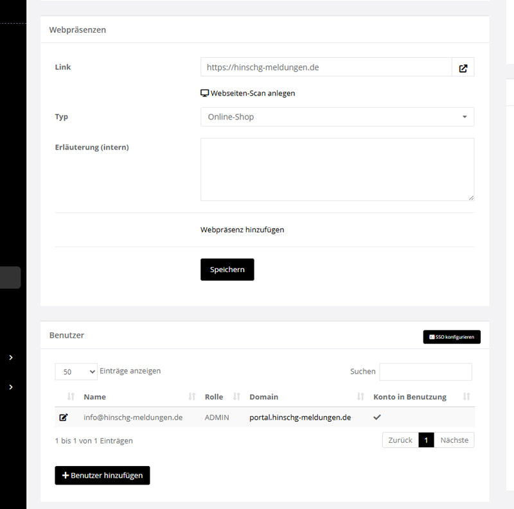Expand the lower sidebar chevron

(11, 387)
